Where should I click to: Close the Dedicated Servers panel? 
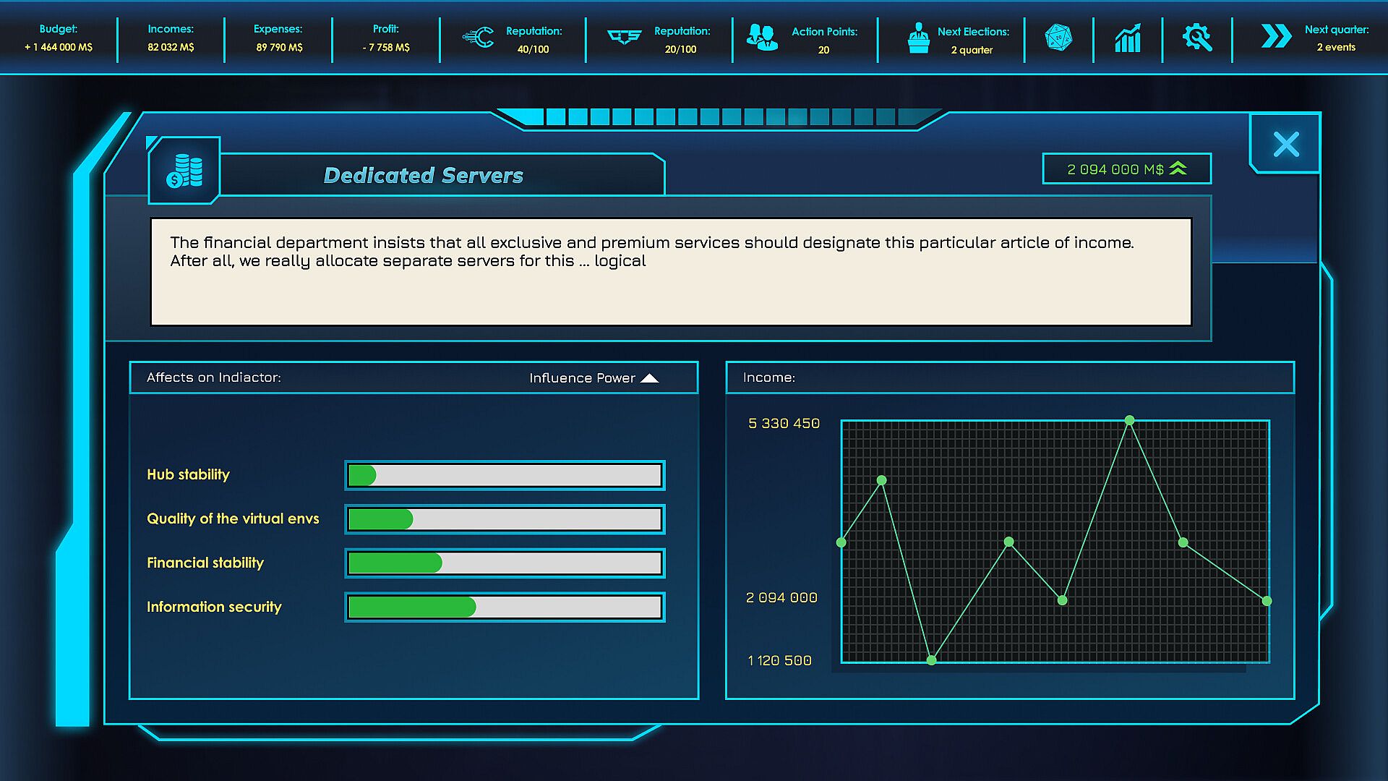[1286, 144]
